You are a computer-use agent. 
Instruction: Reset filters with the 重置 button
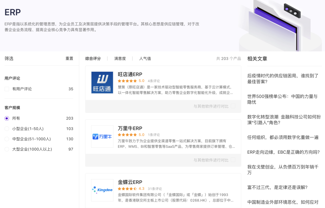tap(70, 59)
